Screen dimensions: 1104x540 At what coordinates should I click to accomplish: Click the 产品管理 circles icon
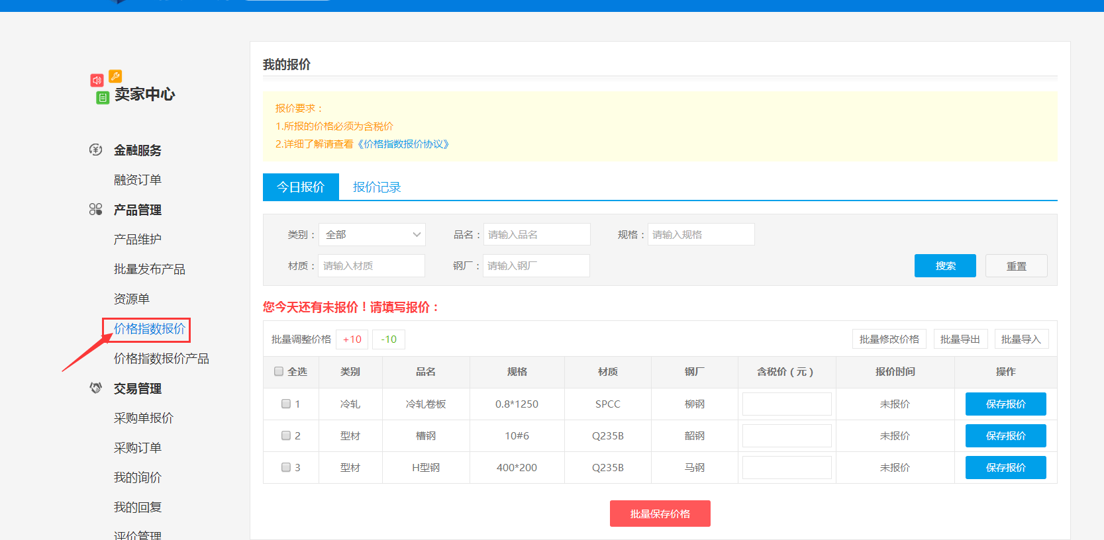[x=95, y=209]
